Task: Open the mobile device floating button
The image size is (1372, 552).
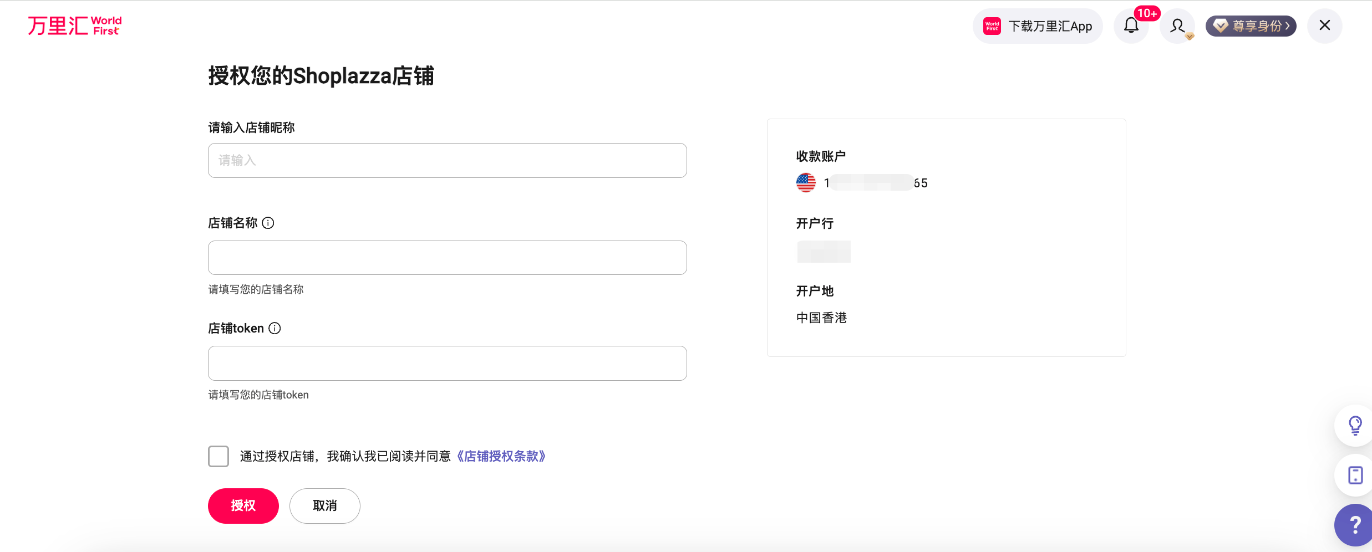Action: point(1355,475)
